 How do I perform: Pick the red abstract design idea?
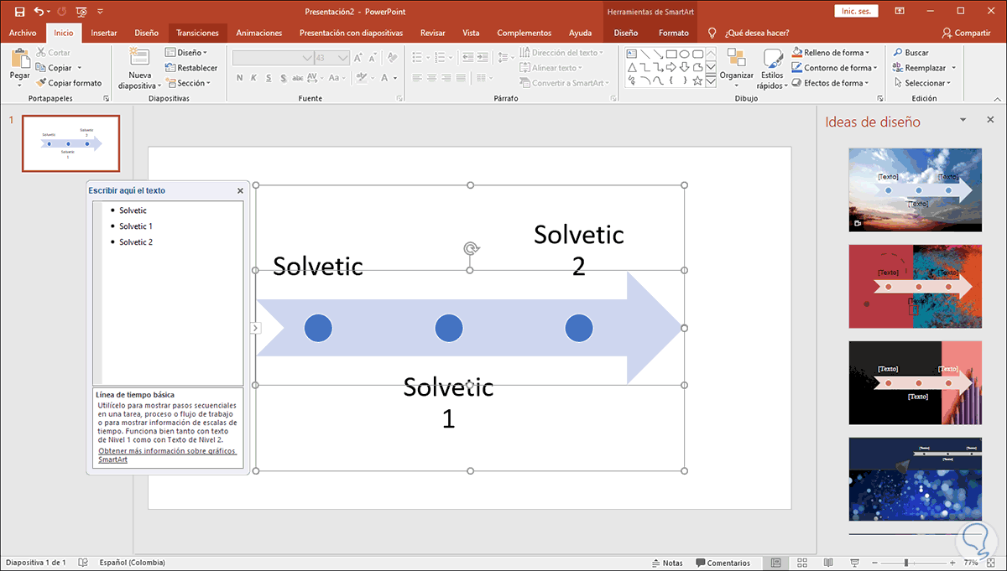click(x=915, y=286)
